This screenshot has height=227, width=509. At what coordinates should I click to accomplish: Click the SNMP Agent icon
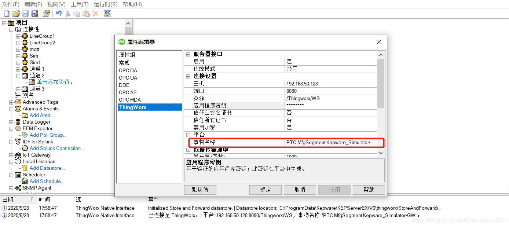tap(18, 188)
